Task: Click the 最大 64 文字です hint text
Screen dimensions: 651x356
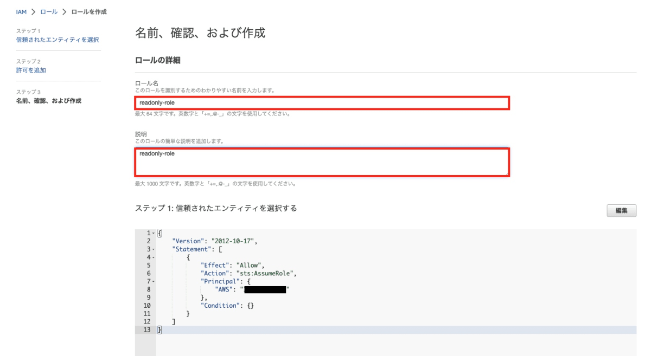Action: point(212,114)
